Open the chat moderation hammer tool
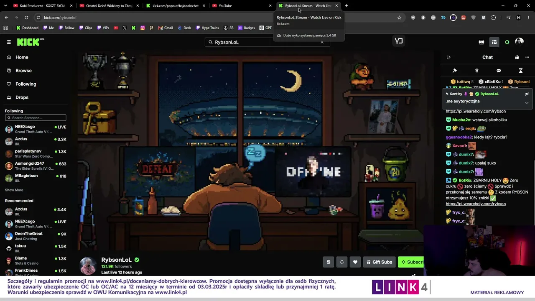 (455, 71)
